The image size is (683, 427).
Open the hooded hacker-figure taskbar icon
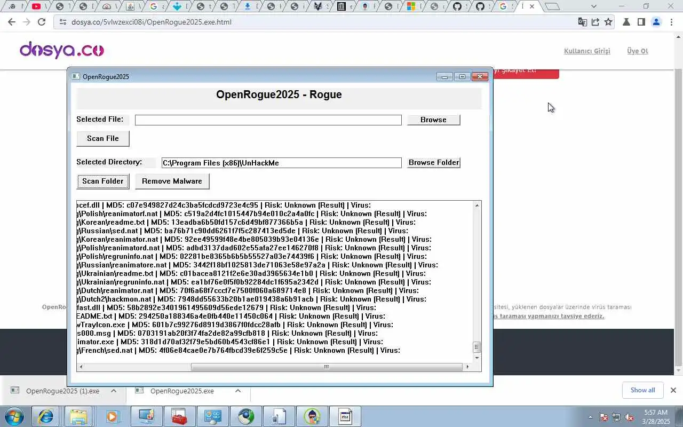point(312,416)
